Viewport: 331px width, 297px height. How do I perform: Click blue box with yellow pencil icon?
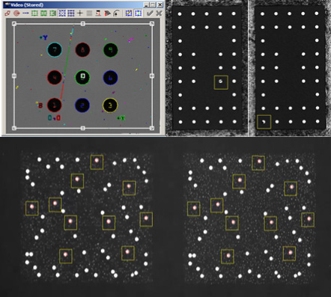click(129, 13)
